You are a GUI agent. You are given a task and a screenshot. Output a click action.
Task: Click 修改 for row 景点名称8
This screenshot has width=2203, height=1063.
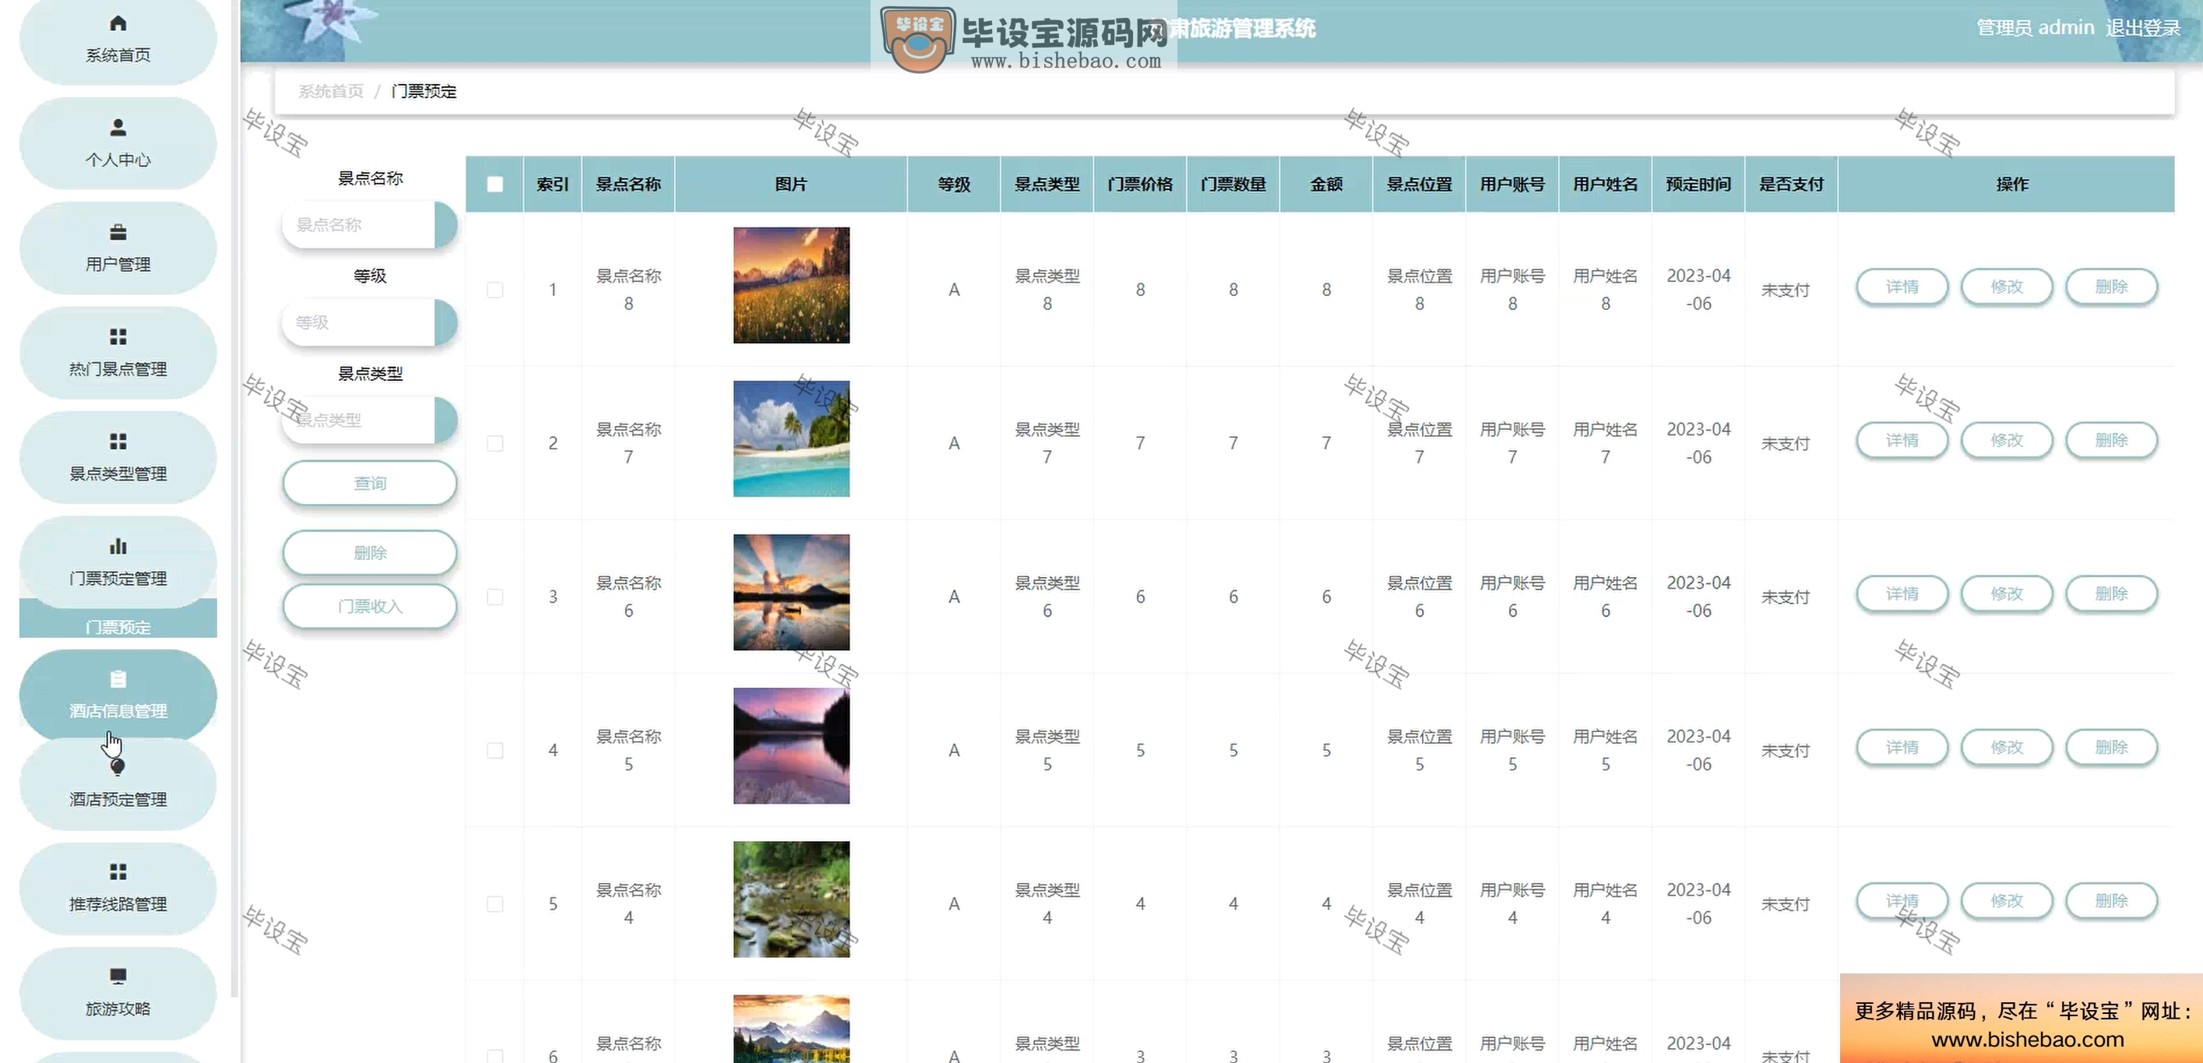pyautogui.click(x=2006, y=287)
